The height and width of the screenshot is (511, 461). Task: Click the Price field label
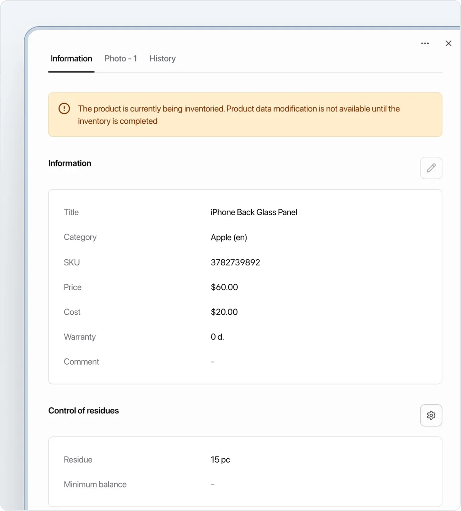click(73, 287)
